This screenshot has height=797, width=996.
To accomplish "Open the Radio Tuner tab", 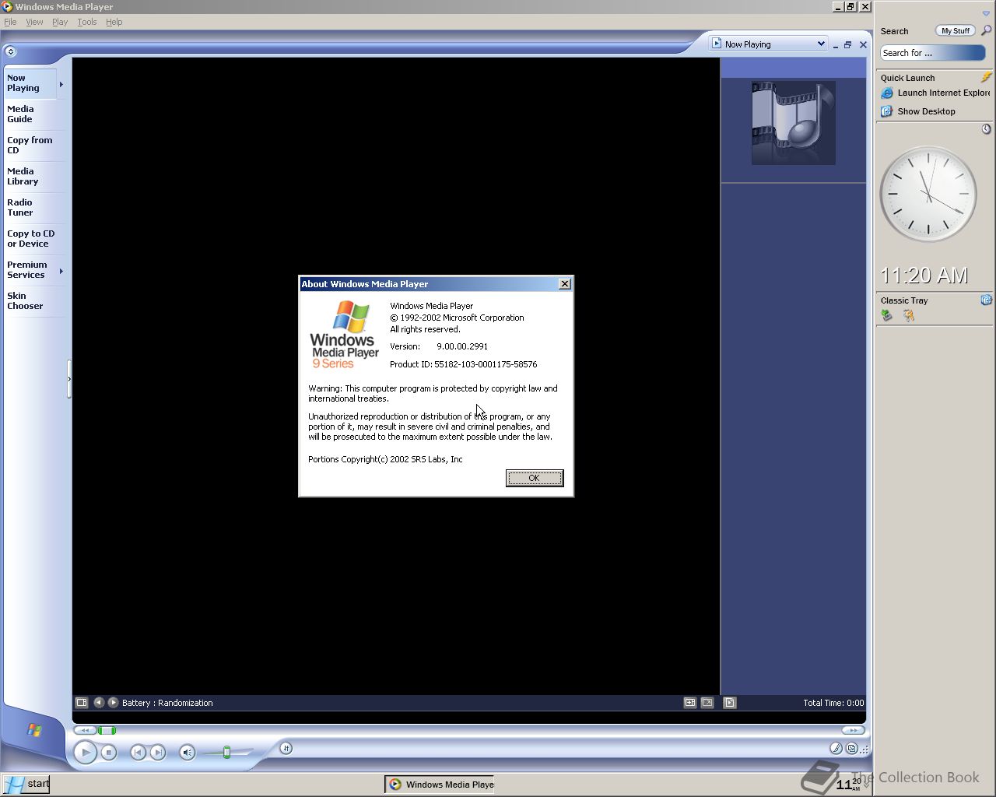I will [x=34, y=208].
